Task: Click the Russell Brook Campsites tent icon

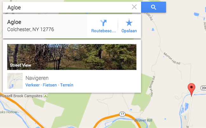Action: [45, 96]
